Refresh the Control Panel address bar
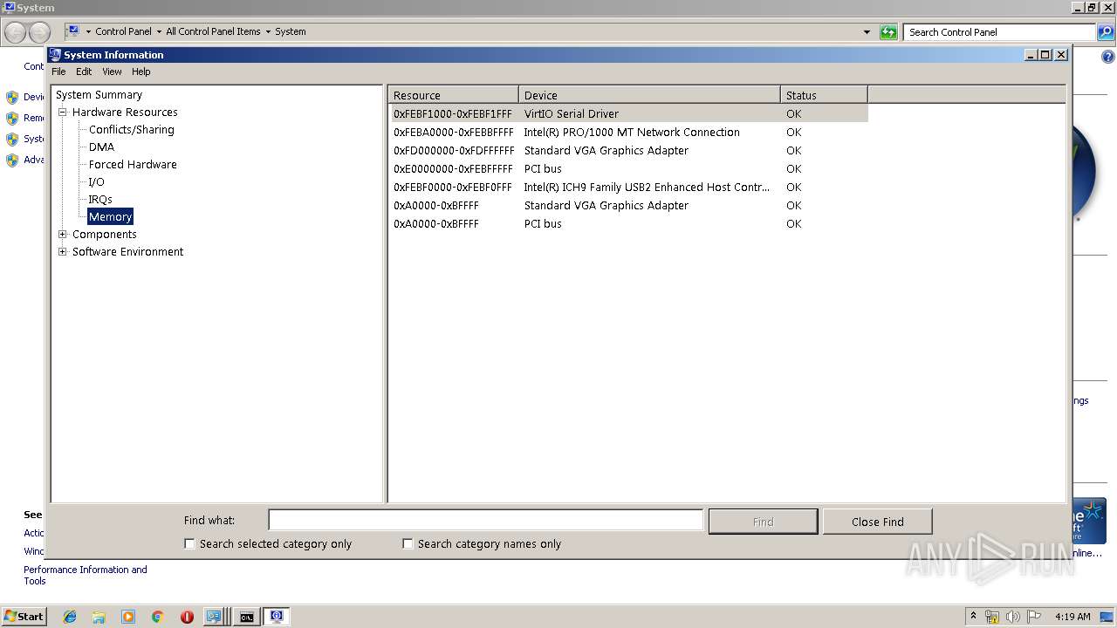The height and width of the screenshot is (628, 1117). pyautogui.click(x=888, y=32)
